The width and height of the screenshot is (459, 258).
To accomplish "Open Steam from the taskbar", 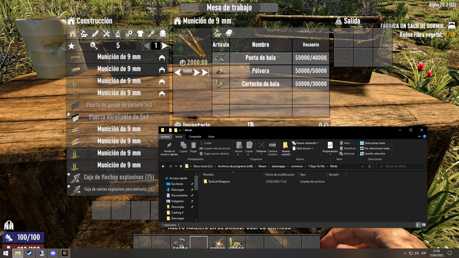I will pos(29,253).
